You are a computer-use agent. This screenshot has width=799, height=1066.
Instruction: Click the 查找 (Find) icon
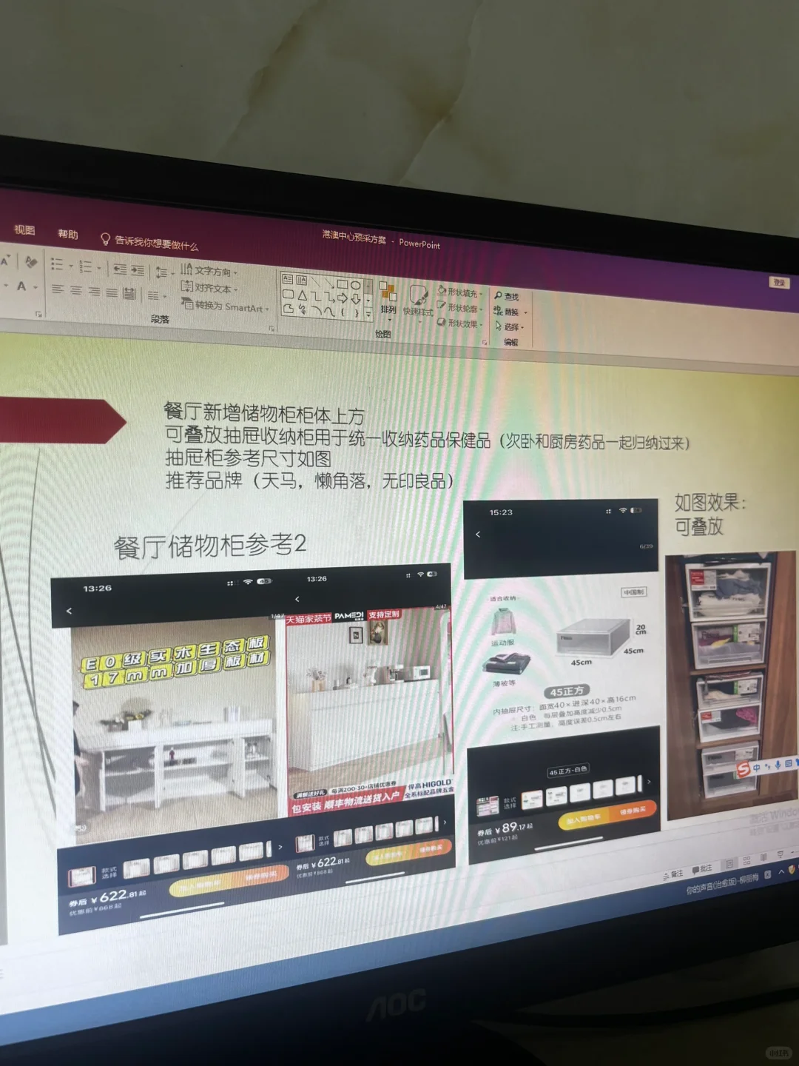pos(510,295)
